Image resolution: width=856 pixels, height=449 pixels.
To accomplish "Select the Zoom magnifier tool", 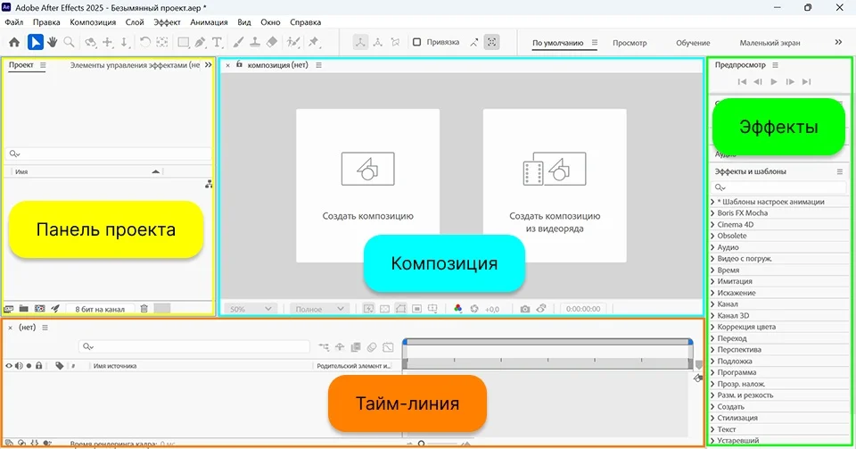I will coord(69,42).
